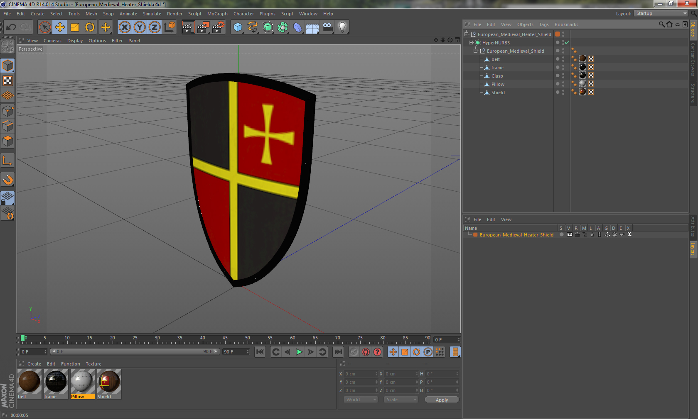Click the coordinate system icon

pos(170,27)
